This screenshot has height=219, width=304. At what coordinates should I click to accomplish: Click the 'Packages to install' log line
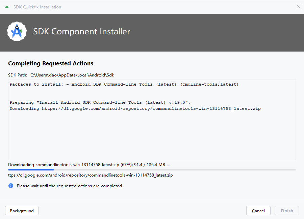pyautogui.click(x=124, y=84)
